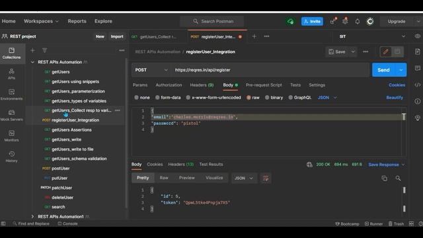Image resolution: width=423 pixels, height=238 pixels.
Task: Open the environment quick look eye icon
Action: pos(417,36)
